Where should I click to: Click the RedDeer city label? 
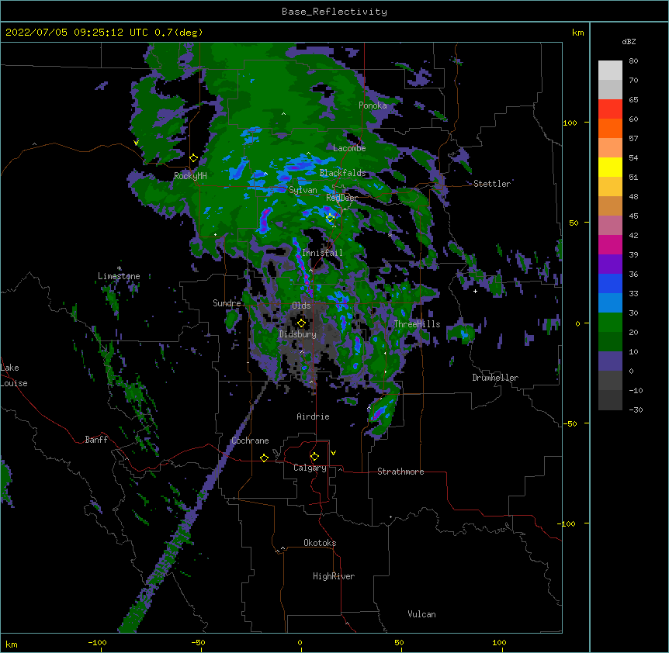click(341, 198)
